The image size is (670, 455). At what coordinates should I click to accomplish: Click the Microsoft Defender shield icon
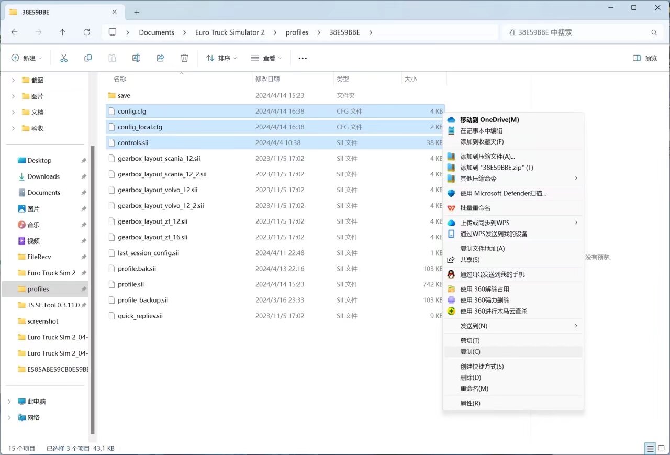(451, 193)
